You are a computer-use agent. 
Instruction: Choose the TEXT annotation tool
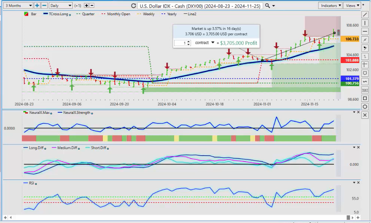(365, 90)
